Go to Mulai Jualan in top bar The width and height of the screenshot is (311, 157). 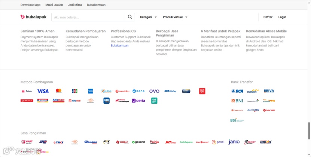click(54, 5)
